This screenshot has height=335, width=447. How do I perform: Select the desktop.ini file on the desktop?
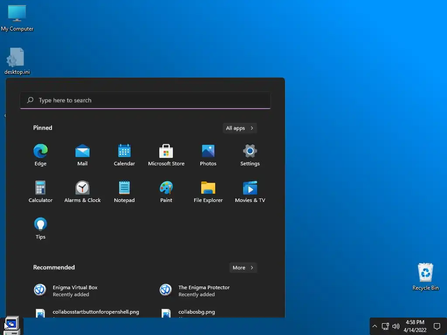[x=17, y=61]
